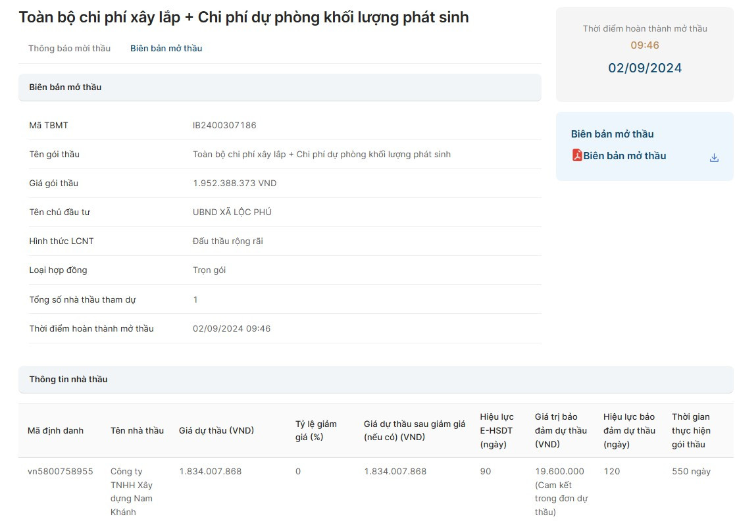Open the Biên bản mở thầu link in sidebar
This screenshot has width=735, height=525.
tap(626, 155)
